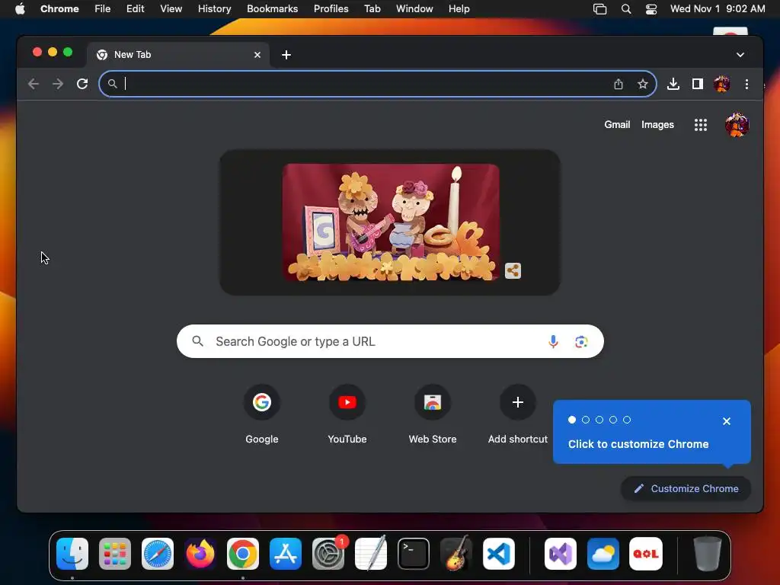
Task: Open the Stage Manager menu bar icon
Action: 600,9
